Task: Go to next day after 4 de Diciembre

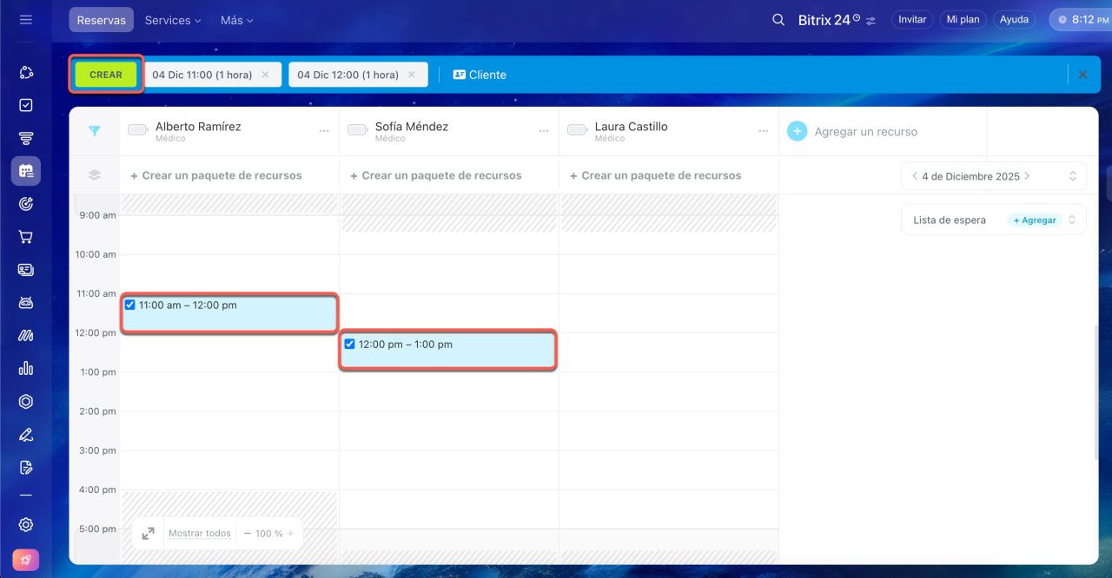Action: tap(1028, 176)
